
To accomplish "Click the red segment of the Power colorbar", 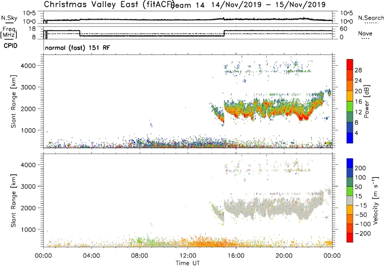I will [350, 64].
